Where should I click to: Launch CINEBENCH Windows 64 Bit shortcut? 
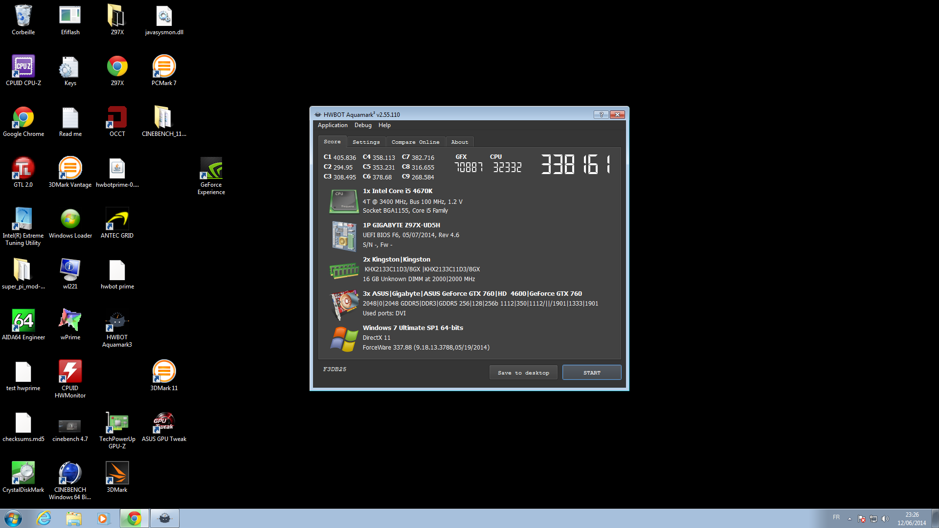pyautogui.click(x=70, y=481)
